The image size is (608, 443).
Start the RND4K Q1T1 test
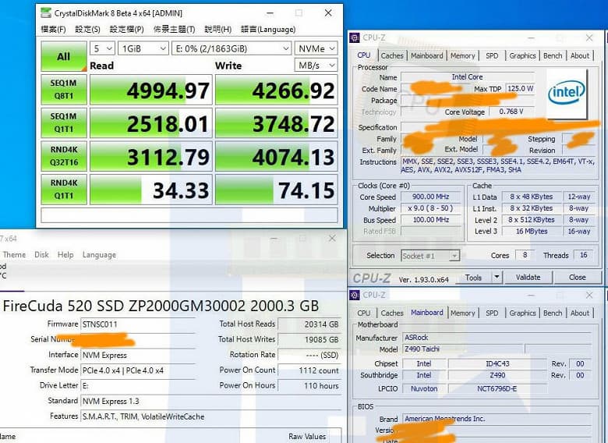[x=64, y=190]
